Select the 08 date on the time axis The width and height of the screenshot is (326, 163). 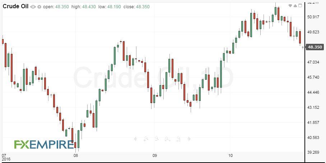pyautogui.click(x=75, y=156)
